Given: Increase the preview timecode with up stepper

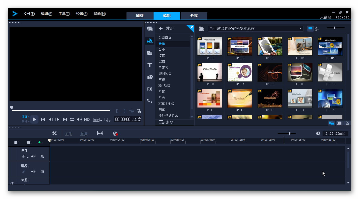Looking at the screenshot, I should (x=139, y=118).
